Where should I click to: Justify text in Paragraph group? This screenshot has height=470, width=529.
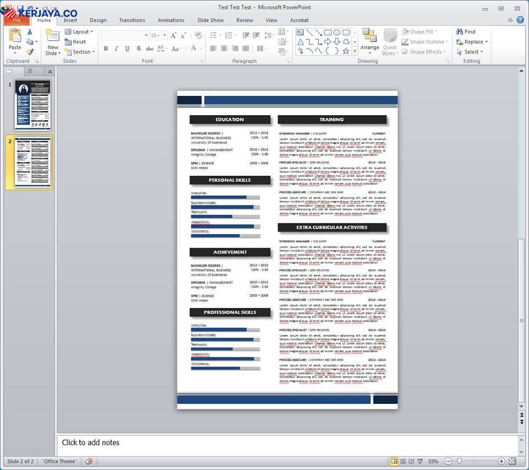[246, 48]
